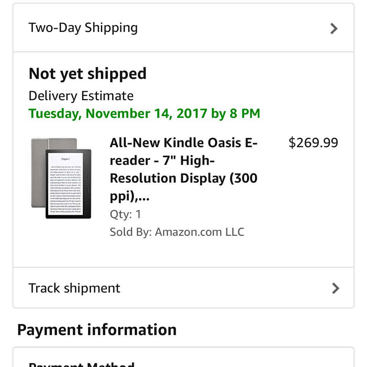This screenshot has height=367, width=367.
Task: Click the green Tuesday, November 14 date
Action: (118, 113)
